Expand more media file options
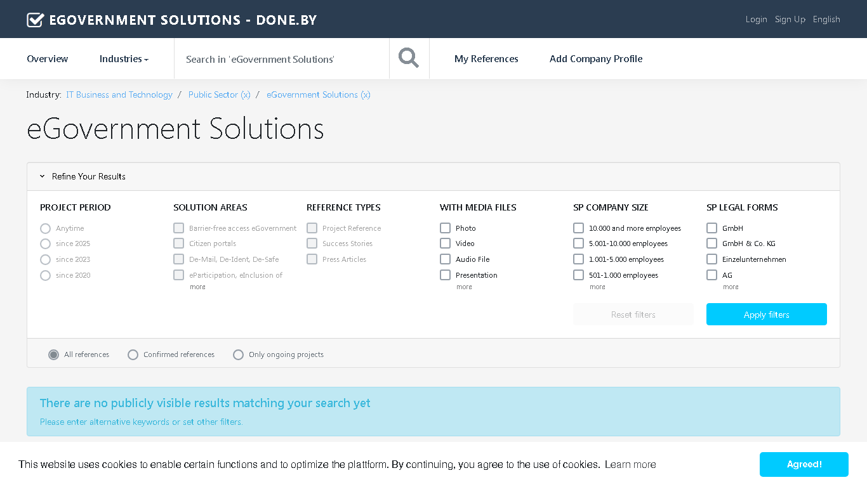This screenshot has height=487, width=867. click(464, 287)
